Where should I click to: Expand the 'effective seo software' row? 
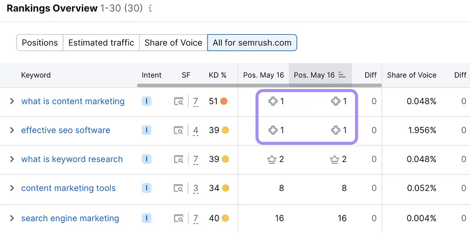click(x=12, y=130)
